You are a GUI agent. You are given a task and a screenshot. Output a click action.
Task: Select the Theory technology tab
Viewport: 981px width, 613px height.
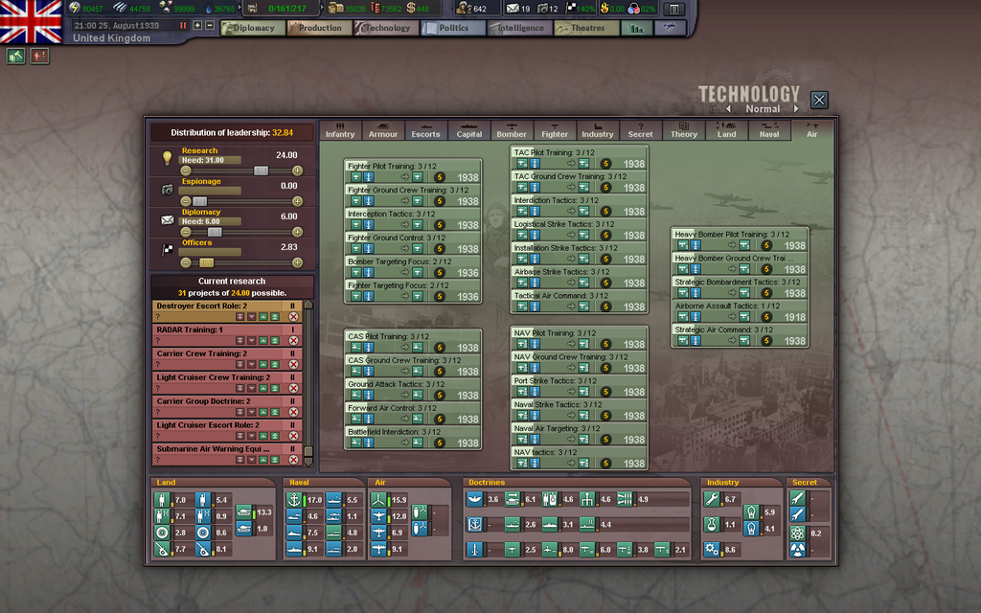pyautogui.click(x=683, y=130)
